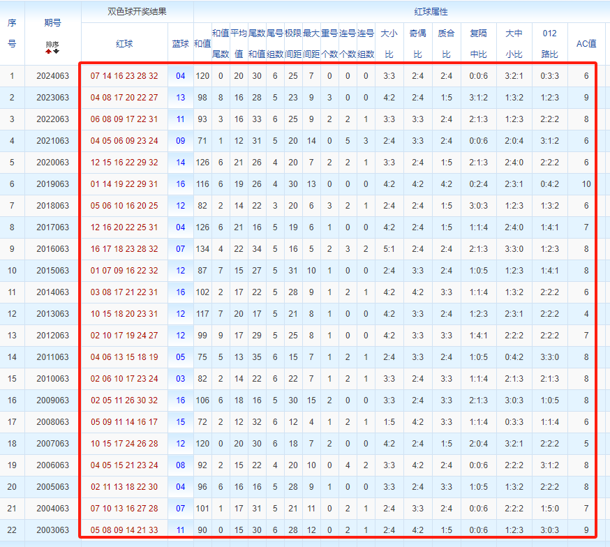
Task: Click blue ball 13 in row 2023063
Action: [x=181, y=98]
